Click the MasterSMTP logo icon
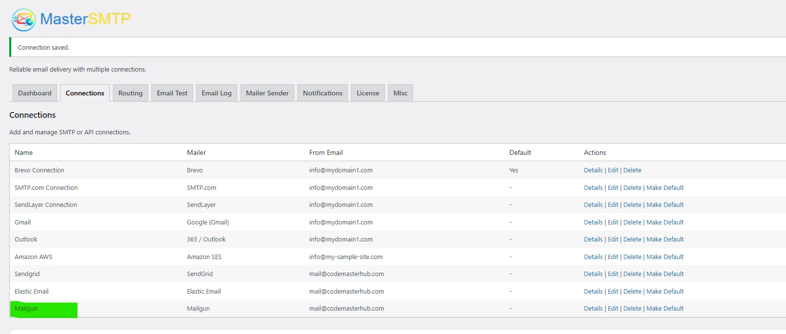This screenshot has height=334, width=786. tap(23, 20)
